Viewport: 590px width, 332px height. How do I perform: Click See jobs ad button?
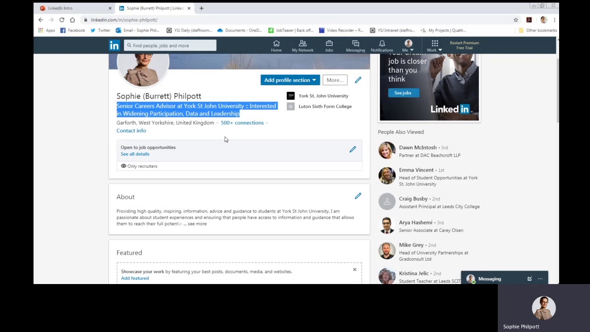[x=402, y=93]
